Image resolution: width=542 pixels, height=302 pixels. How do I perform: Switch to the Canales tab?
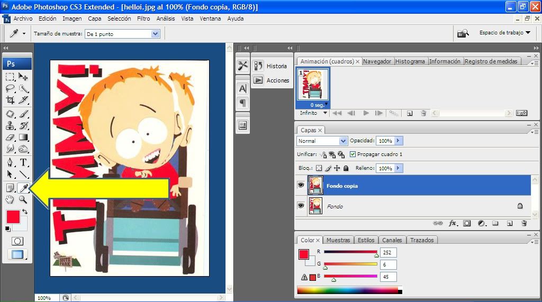pos(392,240)
